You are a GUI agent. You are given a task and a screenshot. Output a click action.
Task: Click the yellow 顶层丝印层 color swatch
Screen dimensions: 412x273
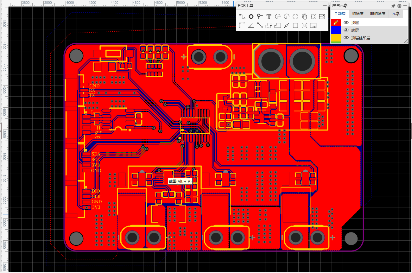pos(336,38)
